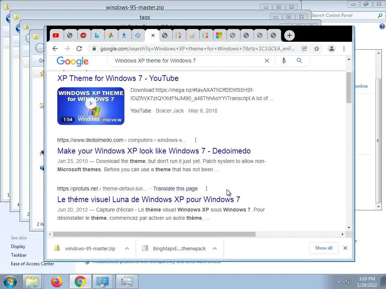Open the Windows Start menu
The image size is (386, 289).
click(x=10, y=281)
